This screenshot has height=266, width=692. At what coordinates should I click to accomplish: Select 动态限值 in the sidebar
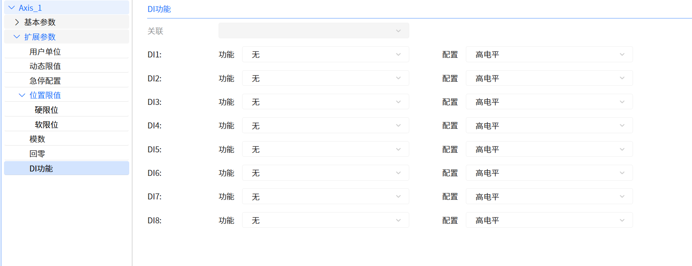click(45, 66)
